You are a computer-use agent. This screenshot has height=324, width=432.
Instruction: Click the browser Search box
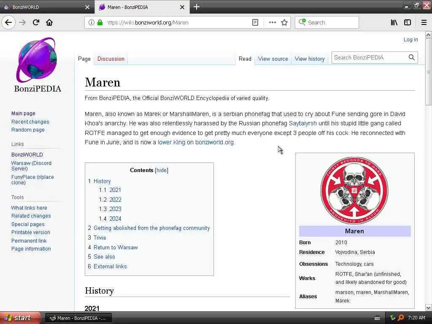(x=327, y=22)
